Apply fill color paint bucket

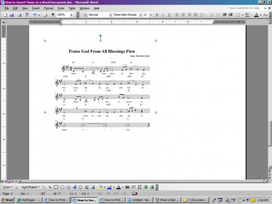tap(100, 187)
